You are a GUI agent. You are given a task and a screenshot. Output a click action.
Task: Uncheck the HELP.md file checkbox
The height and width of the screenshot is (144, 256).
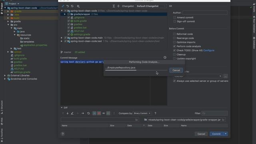[68, 31]
